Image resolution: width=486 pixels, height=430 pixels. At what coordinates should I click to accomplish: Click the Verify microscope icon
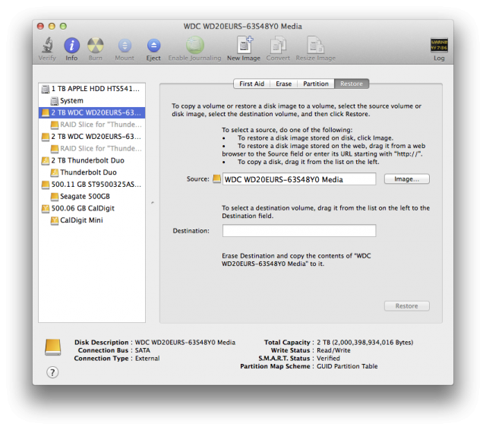(x=47, y=46)
